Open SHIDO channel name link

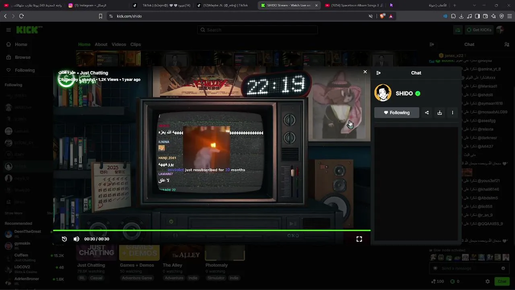point(404,93)
